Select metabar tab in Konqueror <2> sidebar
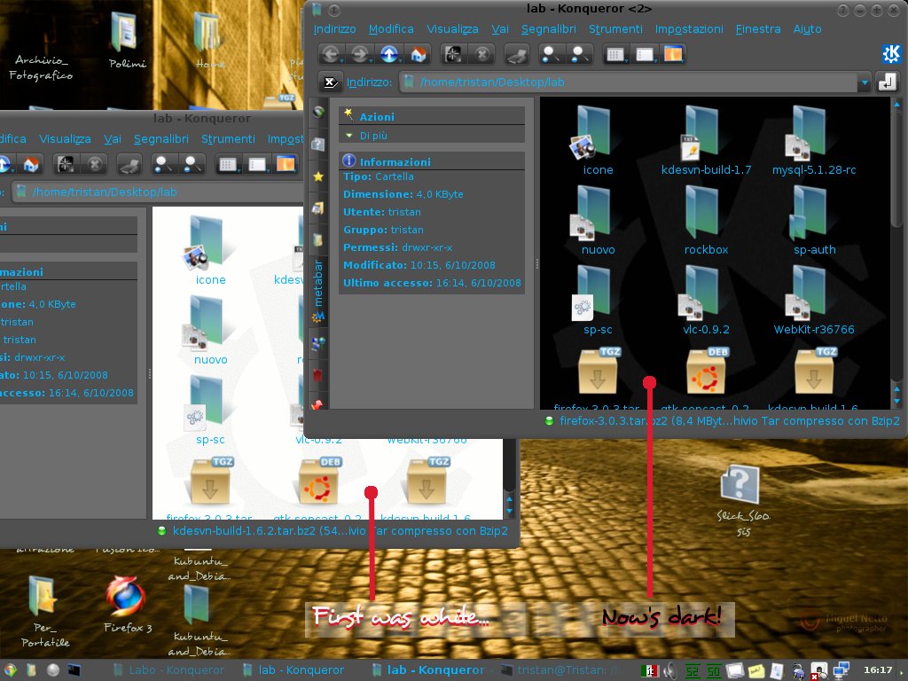This screenshot has height=681, width=908. [x=318, y=291]
